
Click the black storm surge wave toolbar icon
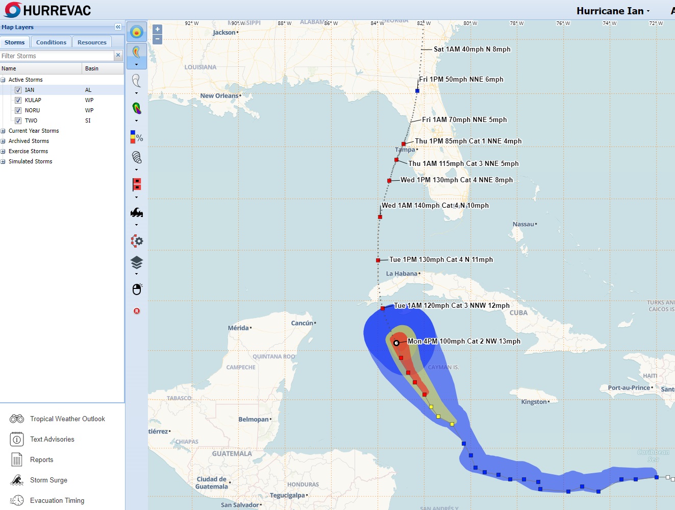coord(136,212)
